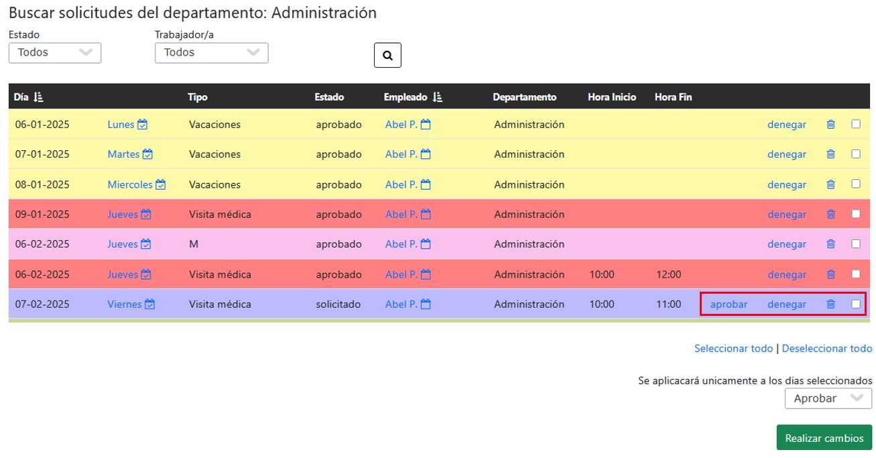The image size is (876, 458).
Task: Tick the checkbox for 06-01-2025 row
Action: pos(856,124)
